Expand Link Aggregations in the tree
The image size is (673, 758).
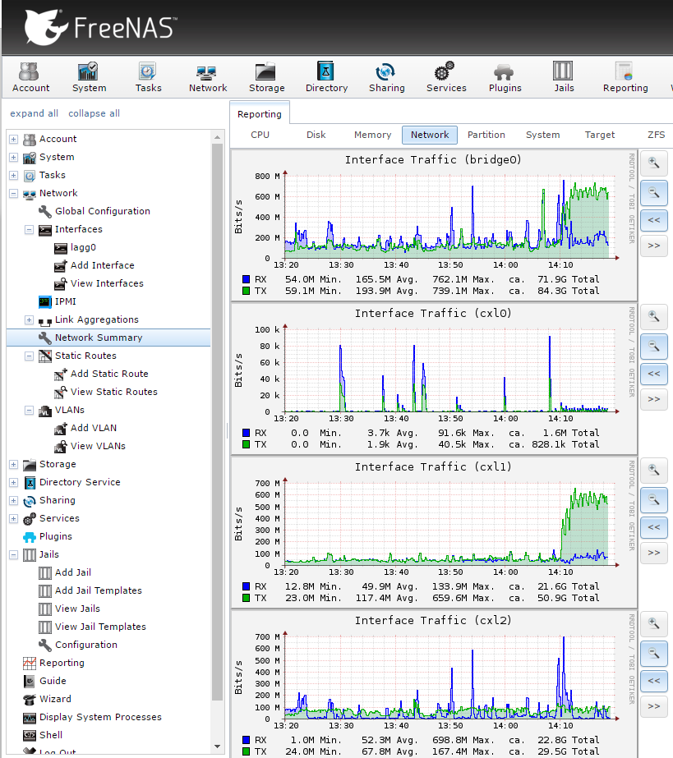(29, 320)
